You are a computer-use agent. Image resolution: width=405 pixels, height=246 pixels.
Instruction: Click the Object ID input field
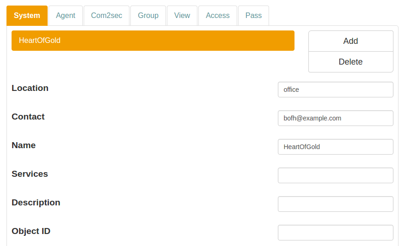click(x=335, y=233)
